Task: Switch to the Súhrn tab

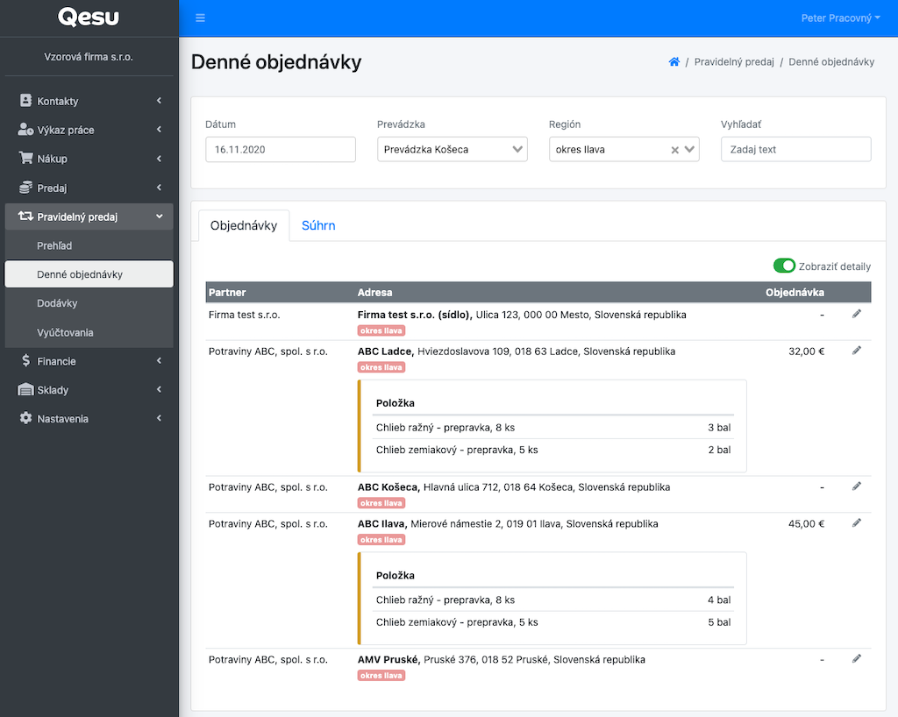Action: tap(318, 225)
